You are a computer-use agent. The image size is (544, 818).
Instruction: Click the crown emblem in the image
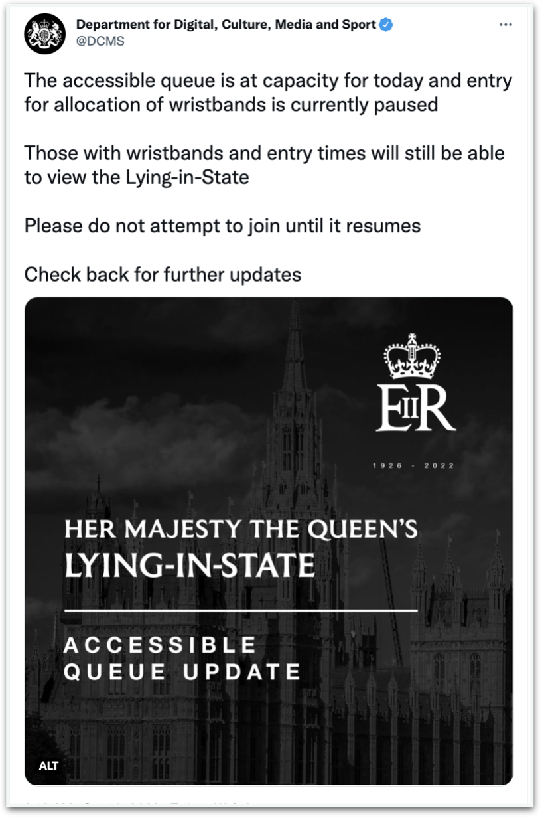pyautogui.click(x=413, y=357)
